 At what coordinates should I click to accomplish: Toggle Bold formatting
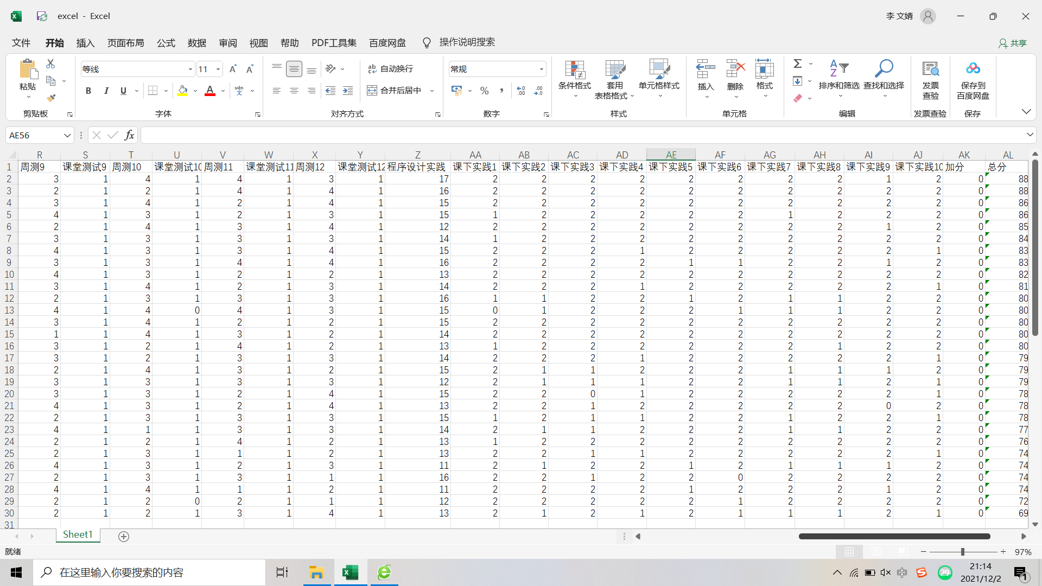pos(88,91)
